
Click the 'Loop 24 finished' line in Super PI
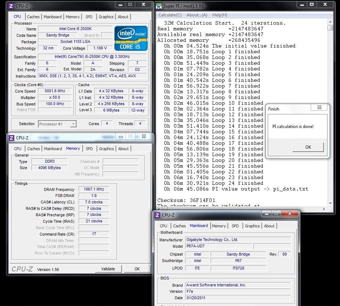click(x=213, y=183)
